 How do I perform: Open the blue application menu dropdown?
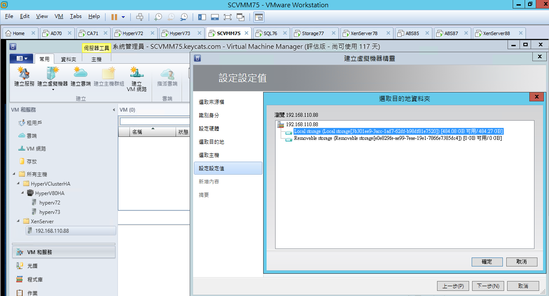21,58
